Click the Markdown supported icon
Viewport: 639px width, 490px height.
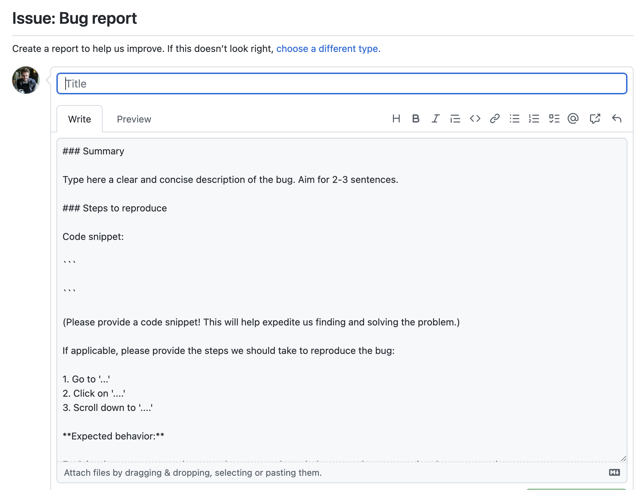click(x=615, y=472)
